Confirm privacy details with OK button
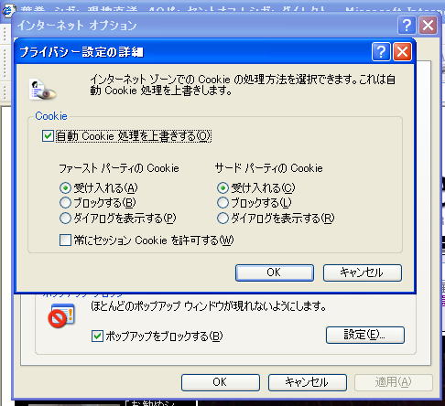This screenshot has height=406, width=445. [x=275, y=272]
